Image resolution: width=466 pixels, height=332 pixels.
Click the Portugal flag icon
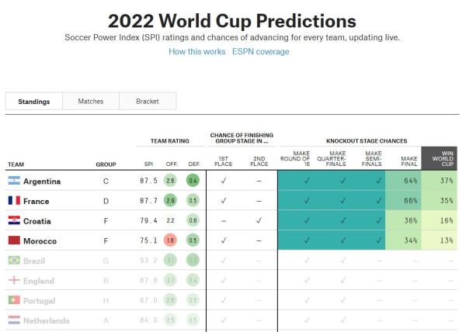[14, 300]
